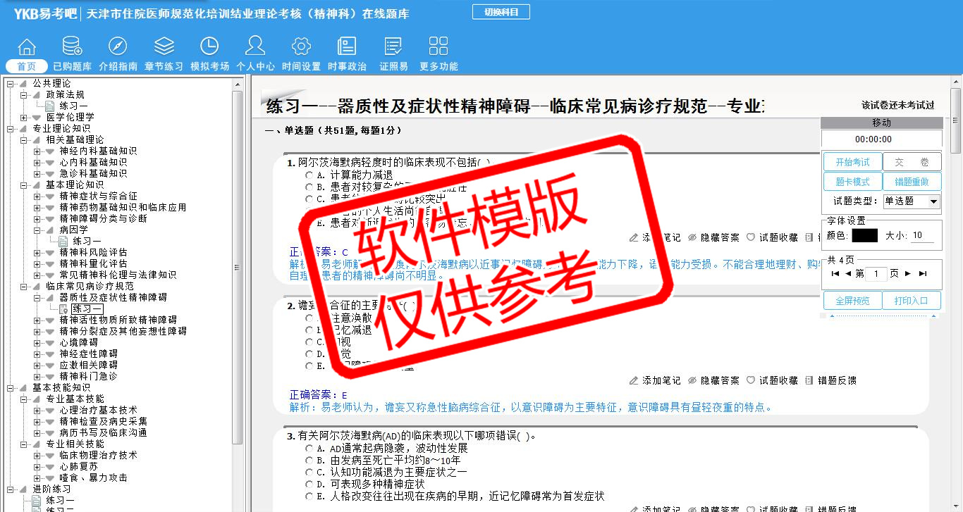This screenshot has height=512, width=963.
Task: Click the 开始考试 button
Action: click(852, 162)
